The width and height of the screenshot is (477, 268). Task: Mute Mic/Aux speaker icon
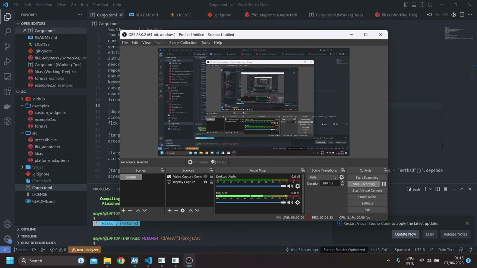point(290,202)
